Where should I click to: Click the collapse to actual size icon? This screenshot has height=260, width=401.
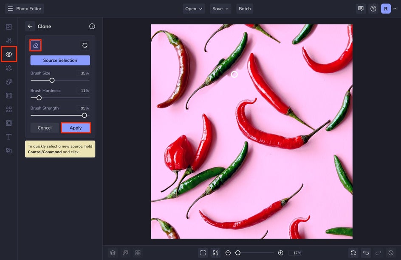click(x=216, y=253)
